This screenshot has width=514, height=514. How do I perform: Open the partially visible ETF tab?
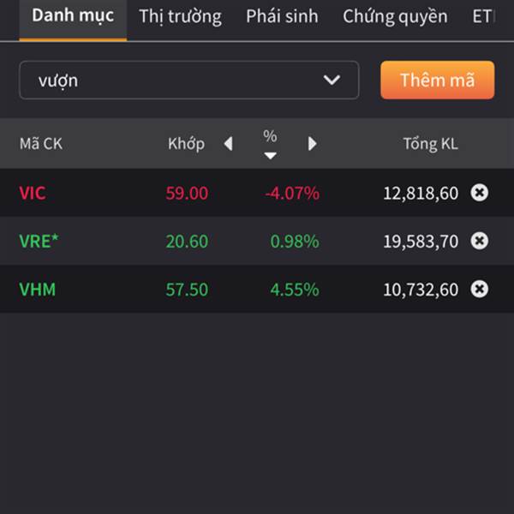click(483, 16)
